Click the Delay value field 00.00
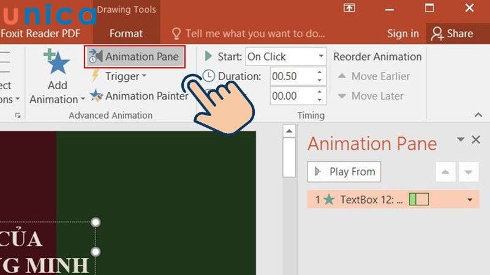Image resolution: width=490 pixels, height=275 pixels. pyautogui.click(x=293, y=96)
